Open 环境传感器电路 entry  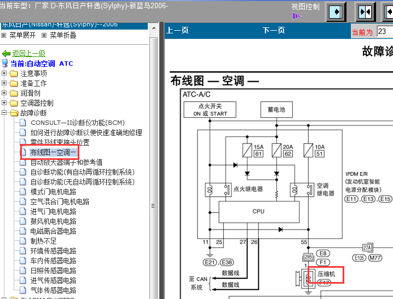pos(54,251)
